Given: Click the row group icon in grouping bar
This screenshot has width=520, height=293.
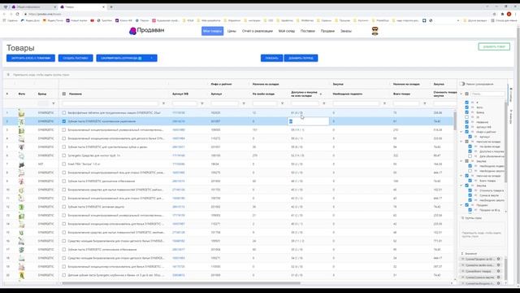Looking at the screenshot, I should [8, 75].
